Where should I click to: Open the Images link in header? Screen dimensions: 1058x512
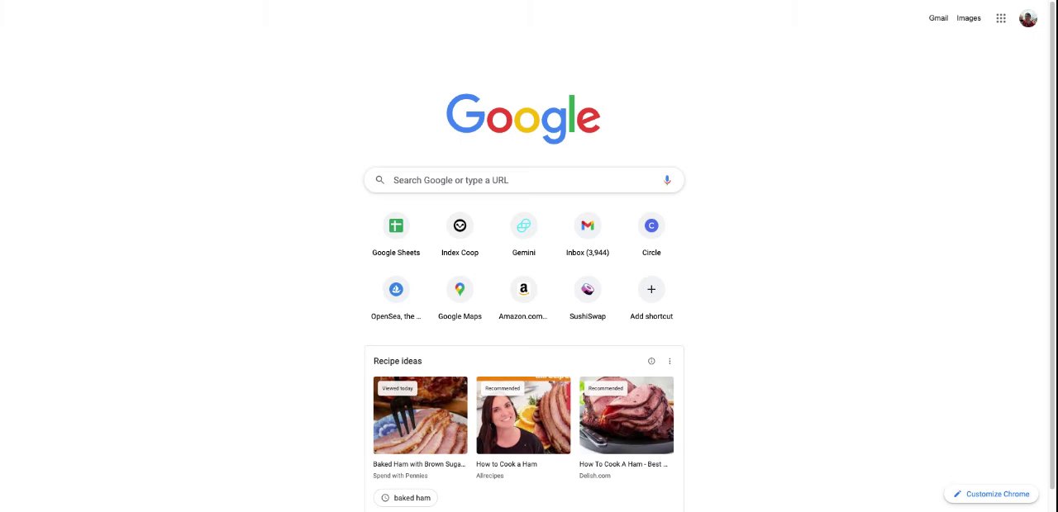click(969, 18)
